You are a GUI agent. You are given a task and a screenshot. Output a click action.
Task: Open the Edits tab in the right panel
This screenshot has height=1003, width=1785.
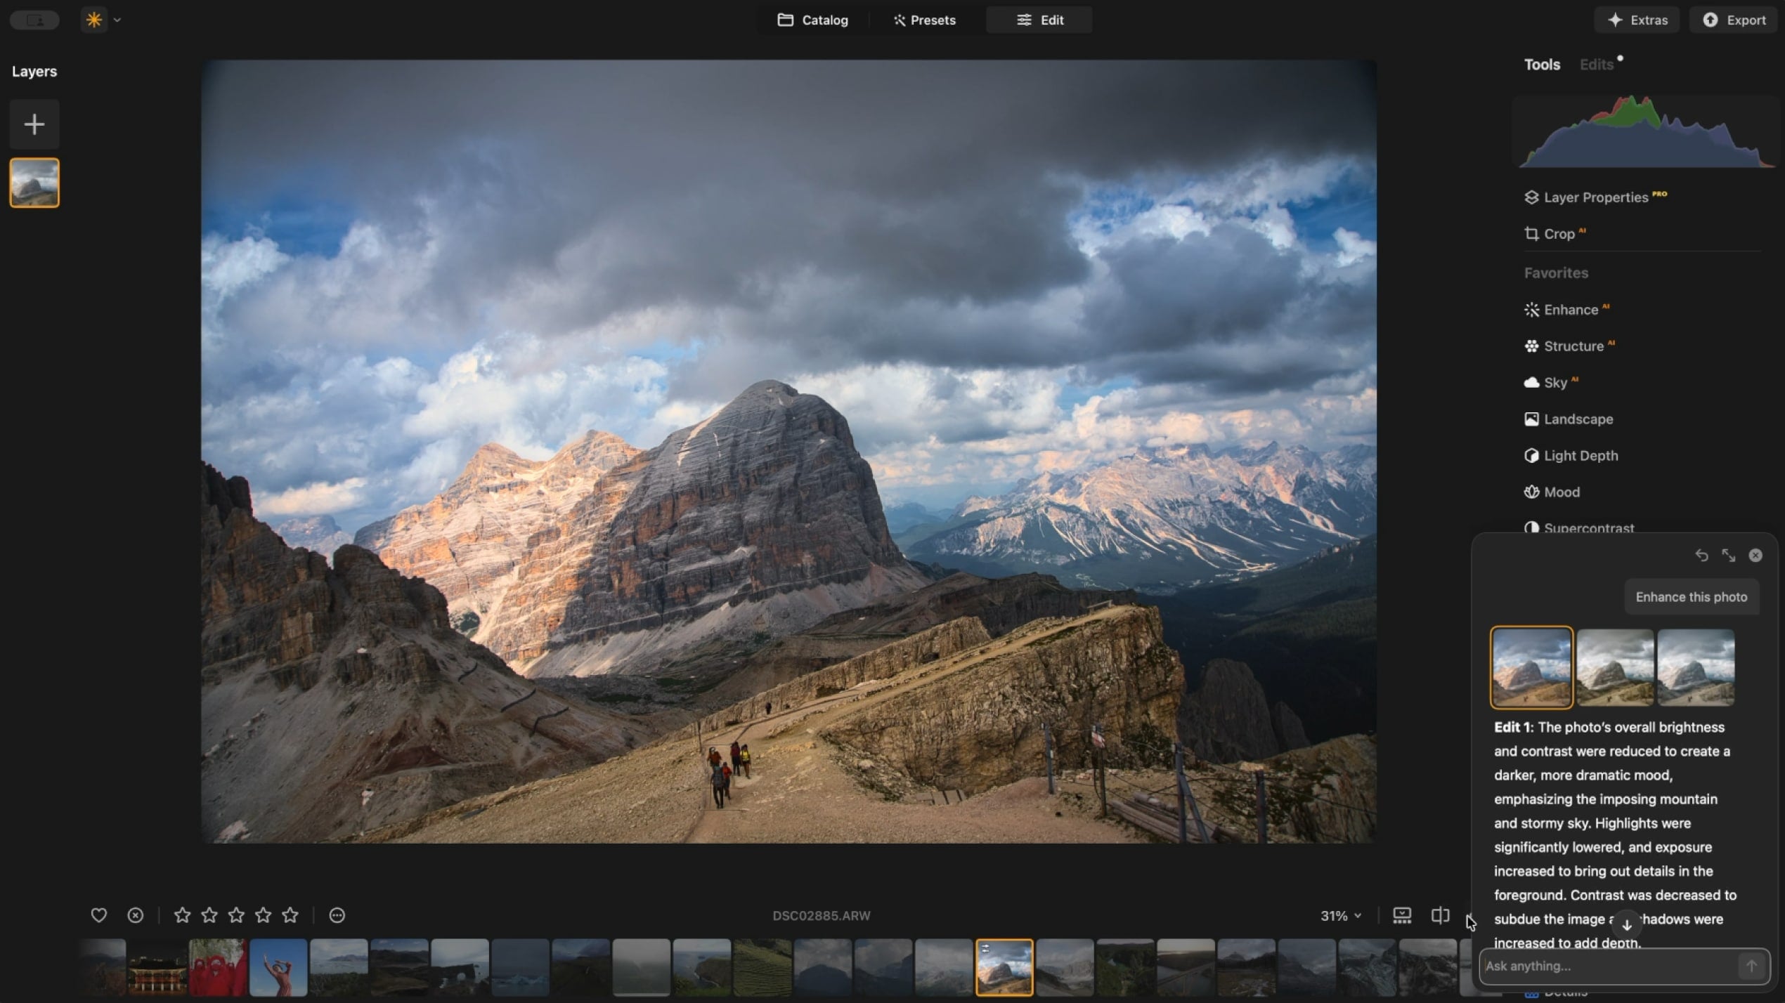pyautogui.click(x=1595, y=64)
